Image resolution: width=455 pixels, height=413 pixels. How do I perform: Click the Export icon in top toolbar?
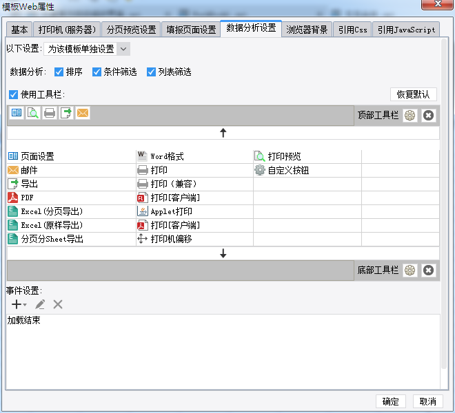pos(66,113)
